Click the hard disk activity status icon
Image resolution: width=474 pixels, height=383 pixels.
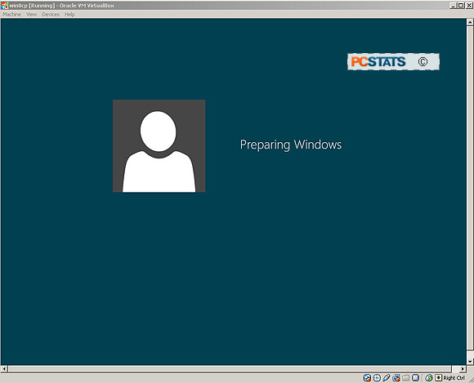tap(367, 378)
